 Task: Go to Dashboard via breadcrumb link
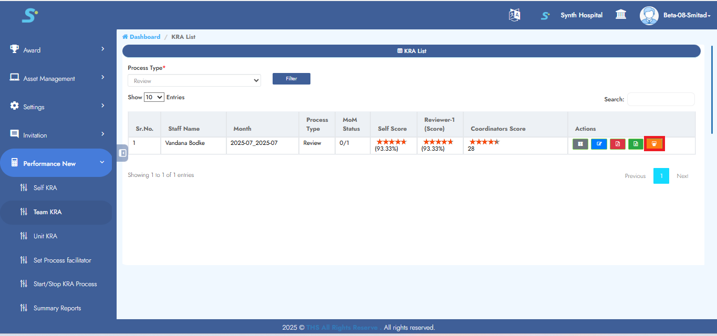(144, 37)
